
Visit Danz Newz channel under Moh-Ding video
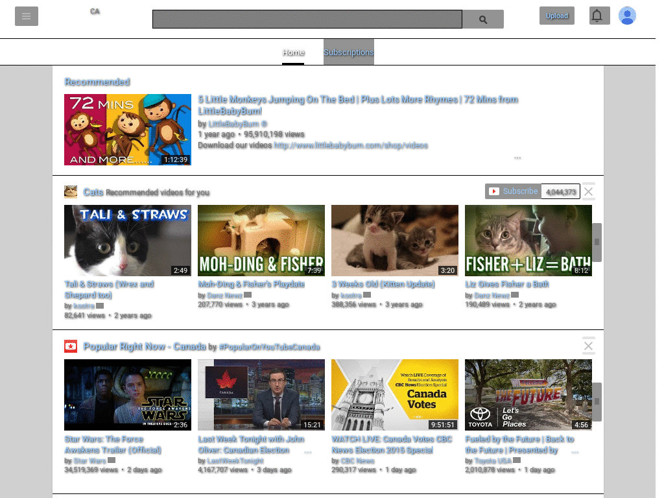225,295
